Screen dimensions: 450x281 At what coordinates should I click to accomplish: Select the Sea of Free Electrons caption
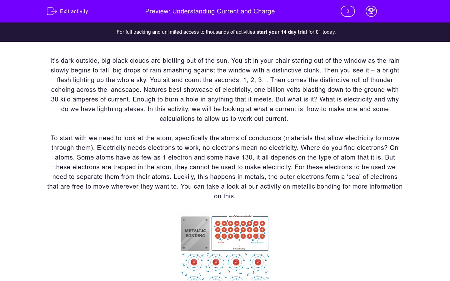click(257, 243)
